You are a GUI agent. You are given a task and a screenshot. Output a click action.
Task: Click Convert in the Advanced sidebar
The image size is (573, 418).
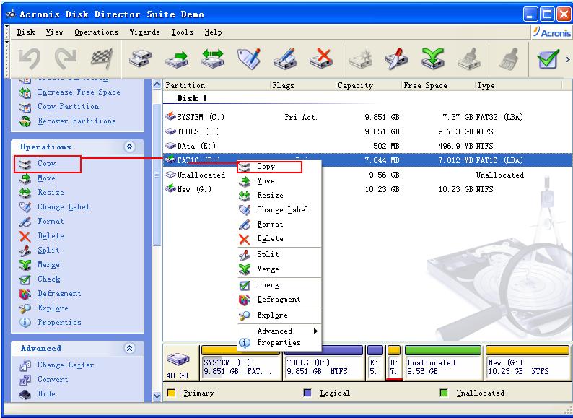coord(53,379)
